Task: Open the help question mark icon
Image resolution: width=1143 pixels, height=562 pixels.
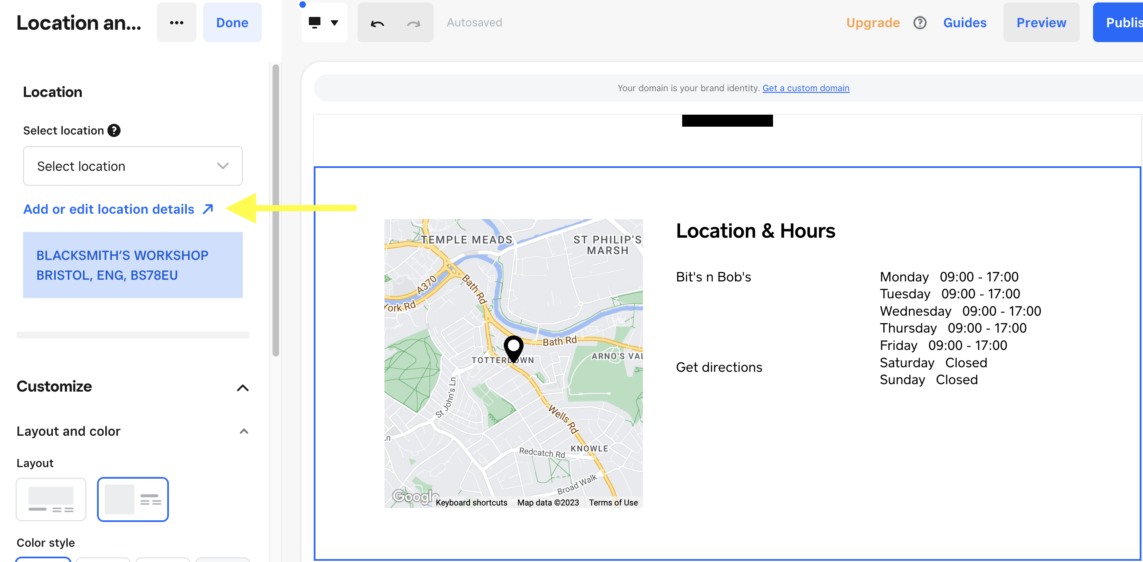Action: 920,23
